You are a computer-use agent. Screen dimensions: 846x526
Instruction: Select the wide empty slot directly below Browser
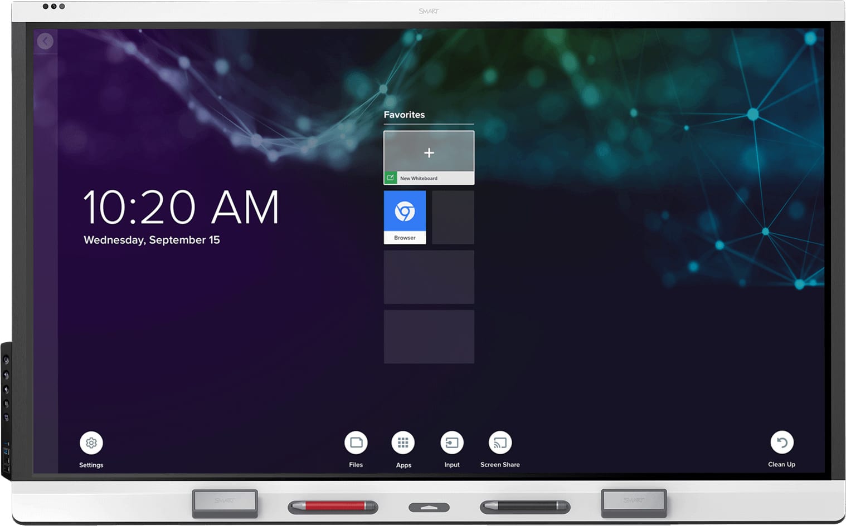tap(429, 277)
